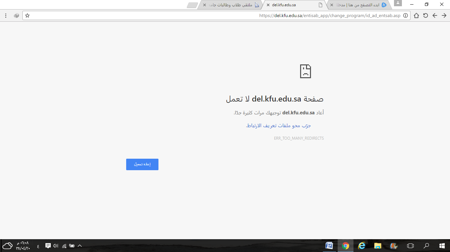Image resolution: width=450 pixels, height=252 pixels.
Task: Open the Action Center notifications icon
Action: pos(48,245)
